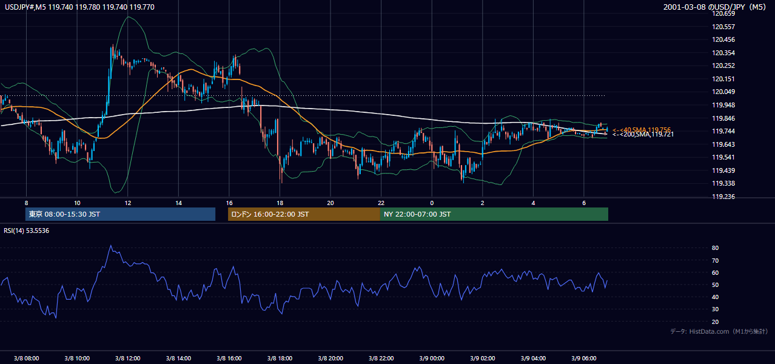Click the 3/8 14:00 date label
Screen dimensions: 775x364
pos(178,359)
